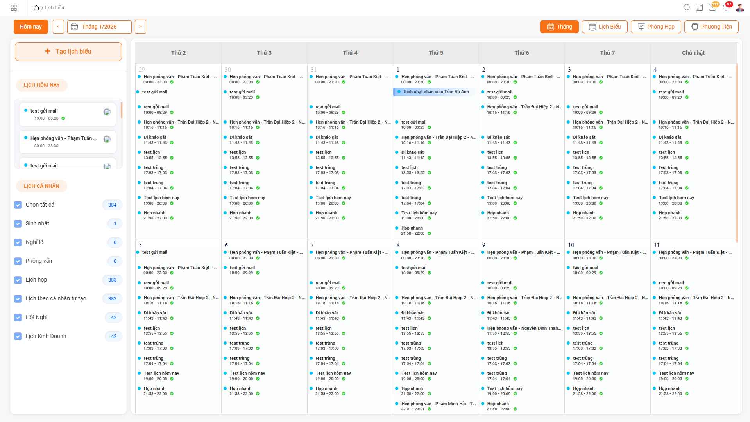Uncheck the Sinh nhật checkbox
Viewport: 750px width, 422px height.
[18, 224]
